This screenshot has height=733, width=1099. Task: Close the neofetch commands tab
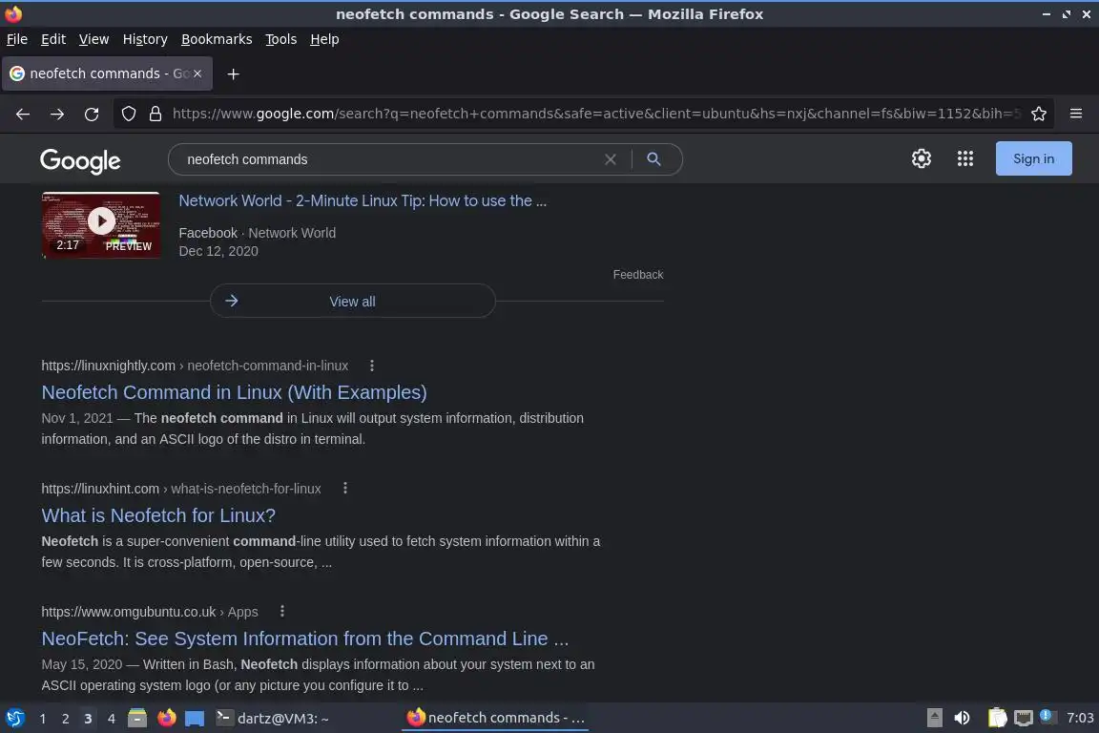tap(197, 73)
